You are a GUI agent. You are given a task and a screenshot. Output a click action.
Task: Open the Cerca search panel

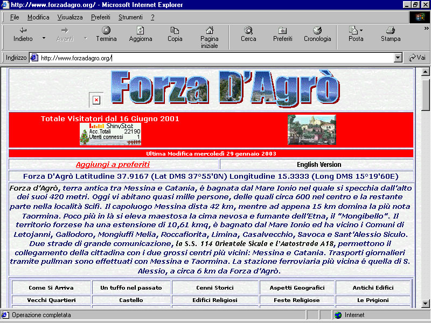248,34
